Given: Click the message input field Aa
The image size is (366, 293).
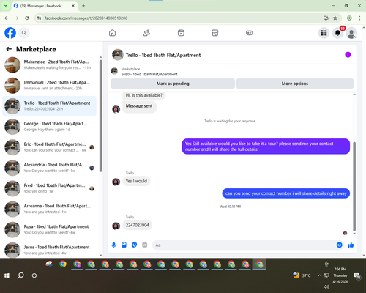Looking at the screenshot, I should tap(244, 245).
